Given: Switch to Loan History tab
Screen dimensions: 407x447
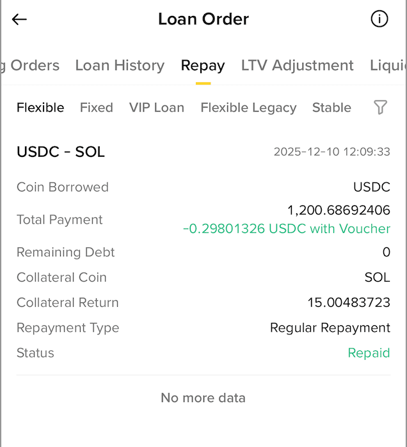Looking at the screenshot, I should coord(120,65).
